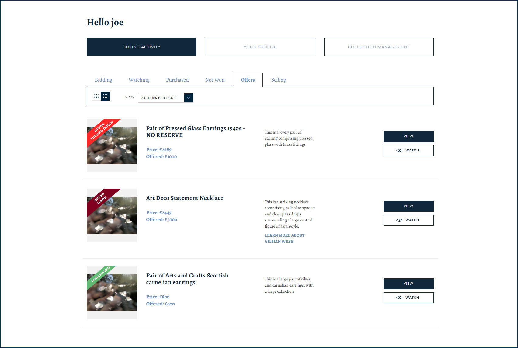Open the Purchased tab
The image size is (518, 348).
click(x=177, y=80)
